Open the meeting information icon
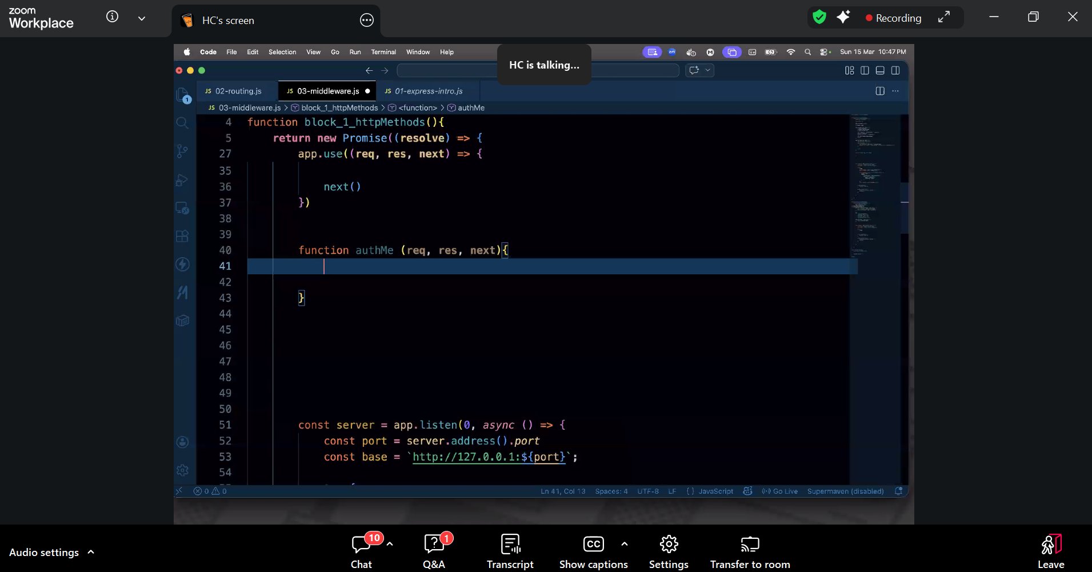 (x=113, y=17)
